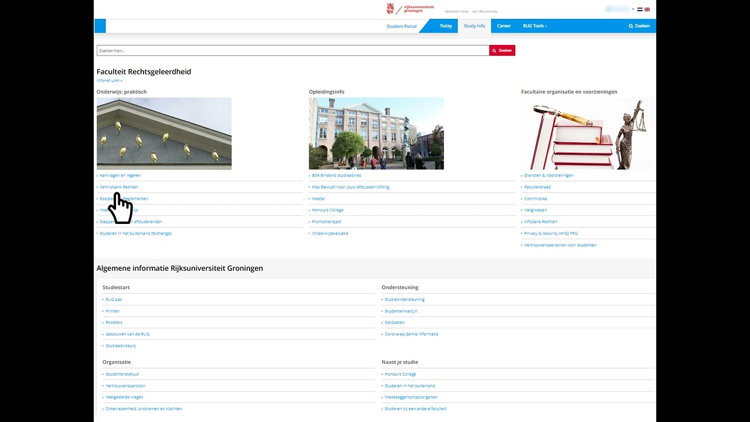Open Studeren in het buitenland under Naast je studie

[410, 386]
